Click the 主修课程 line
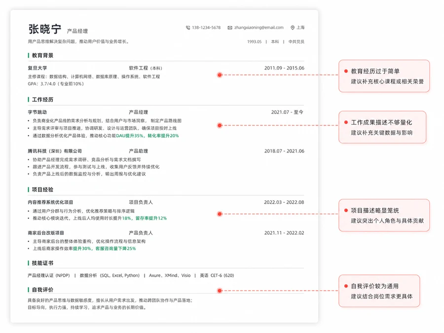Screen dimensions: 444x333 coord(94,76)
